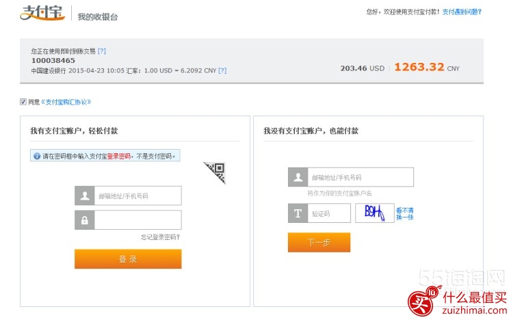This screenshot has width=513, height=320.
Task: Focus the left 邮箱地址/手机号码 login field
Action: (137, 196)
